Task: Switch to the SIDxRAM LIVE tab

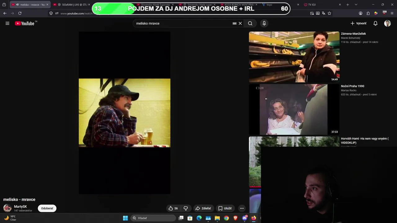Action: click(72, 5)
